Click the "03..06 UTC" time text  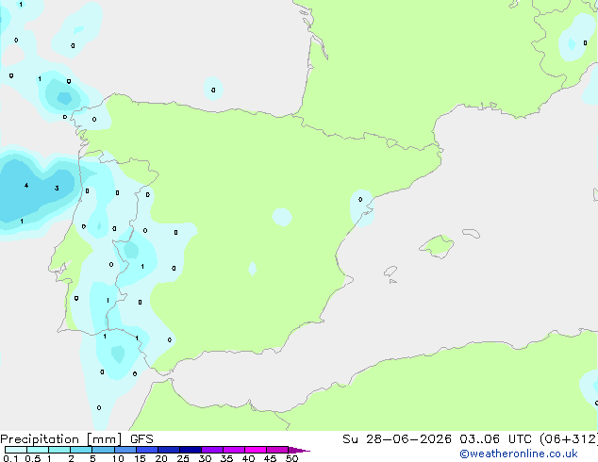pyautogui.click(x=495, y=439)
